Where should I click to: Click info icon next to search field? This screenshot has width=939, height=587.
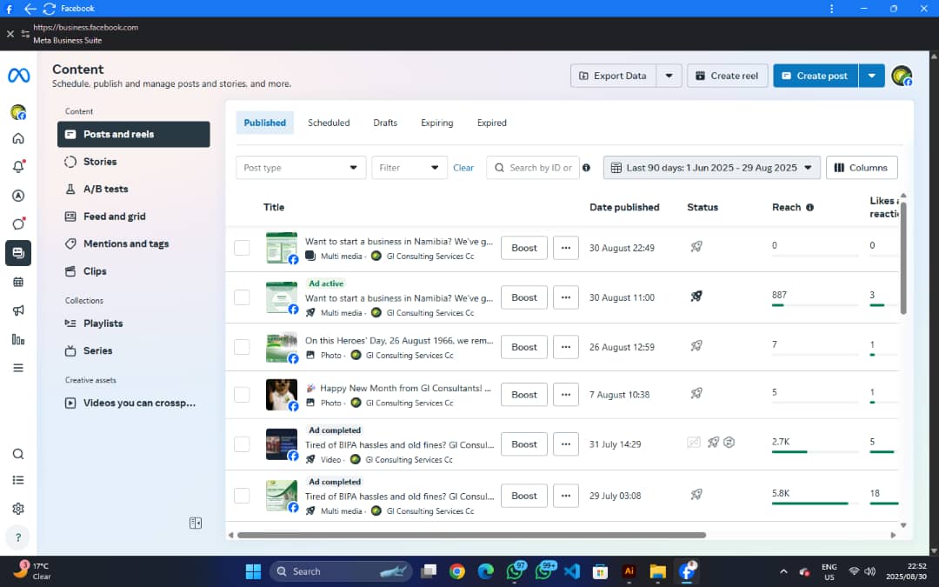point(586,168)
